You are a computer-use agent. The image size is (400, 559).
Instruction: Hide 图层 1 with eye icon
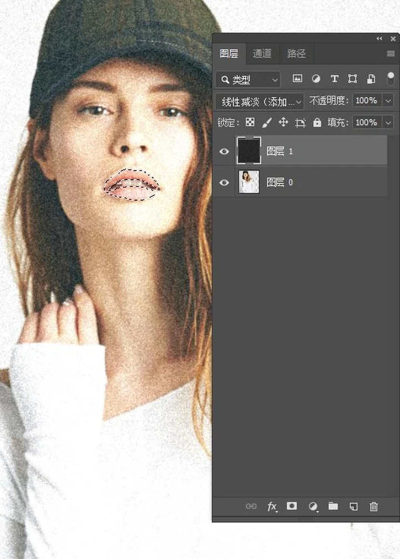224,151
